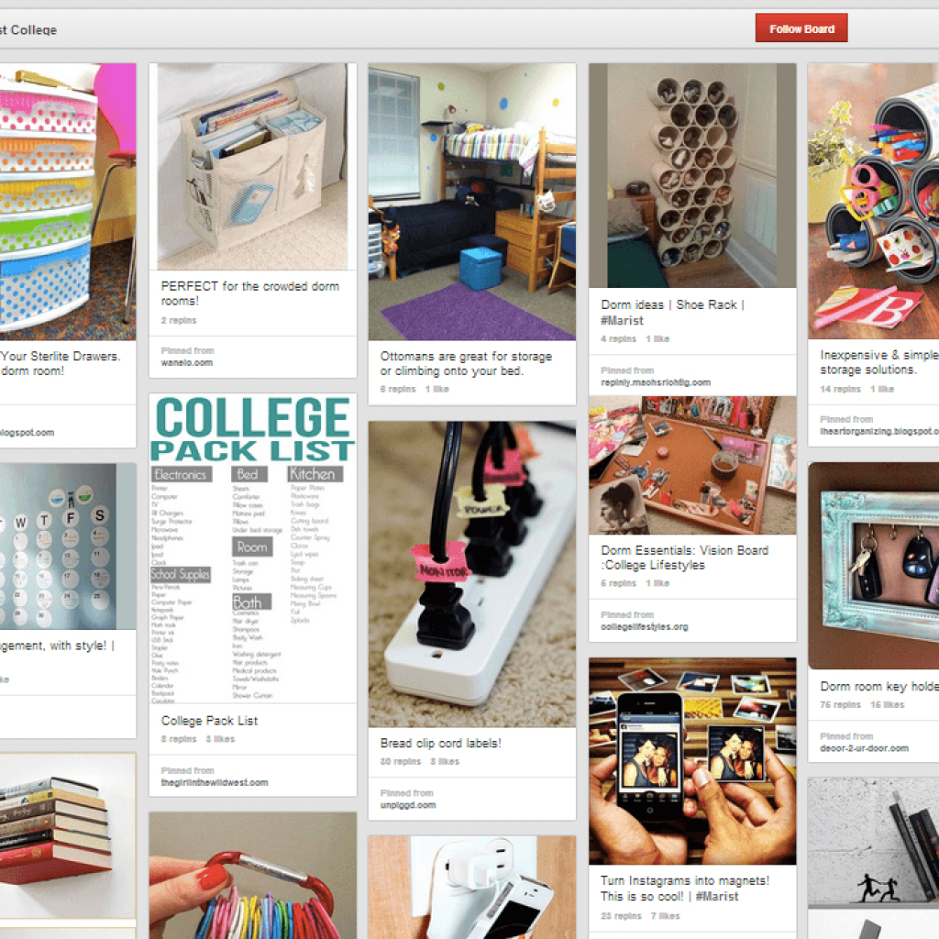Open the hair ties carabiner photo
Viewport: 939px width, 939px height.
253,876
